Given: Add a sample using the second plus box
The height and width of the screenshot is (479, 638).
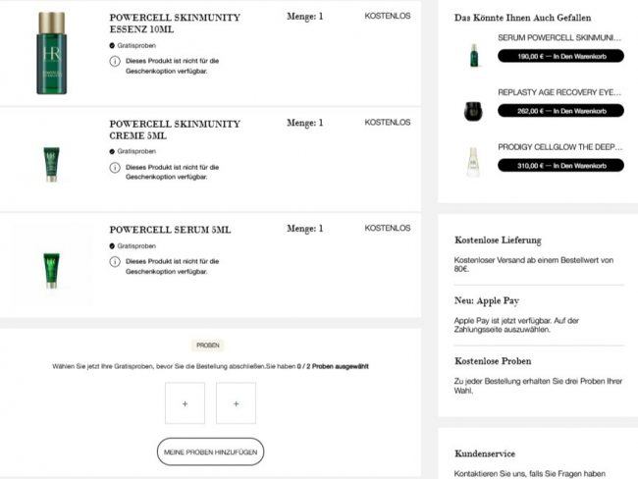Looking at the screenshot, I should (236, 403).
